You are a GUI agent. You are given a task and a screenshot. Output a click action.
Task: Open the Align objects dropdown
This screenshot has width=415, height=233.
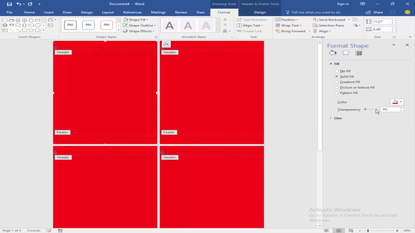pyautogui.click(x=322, y=31)
